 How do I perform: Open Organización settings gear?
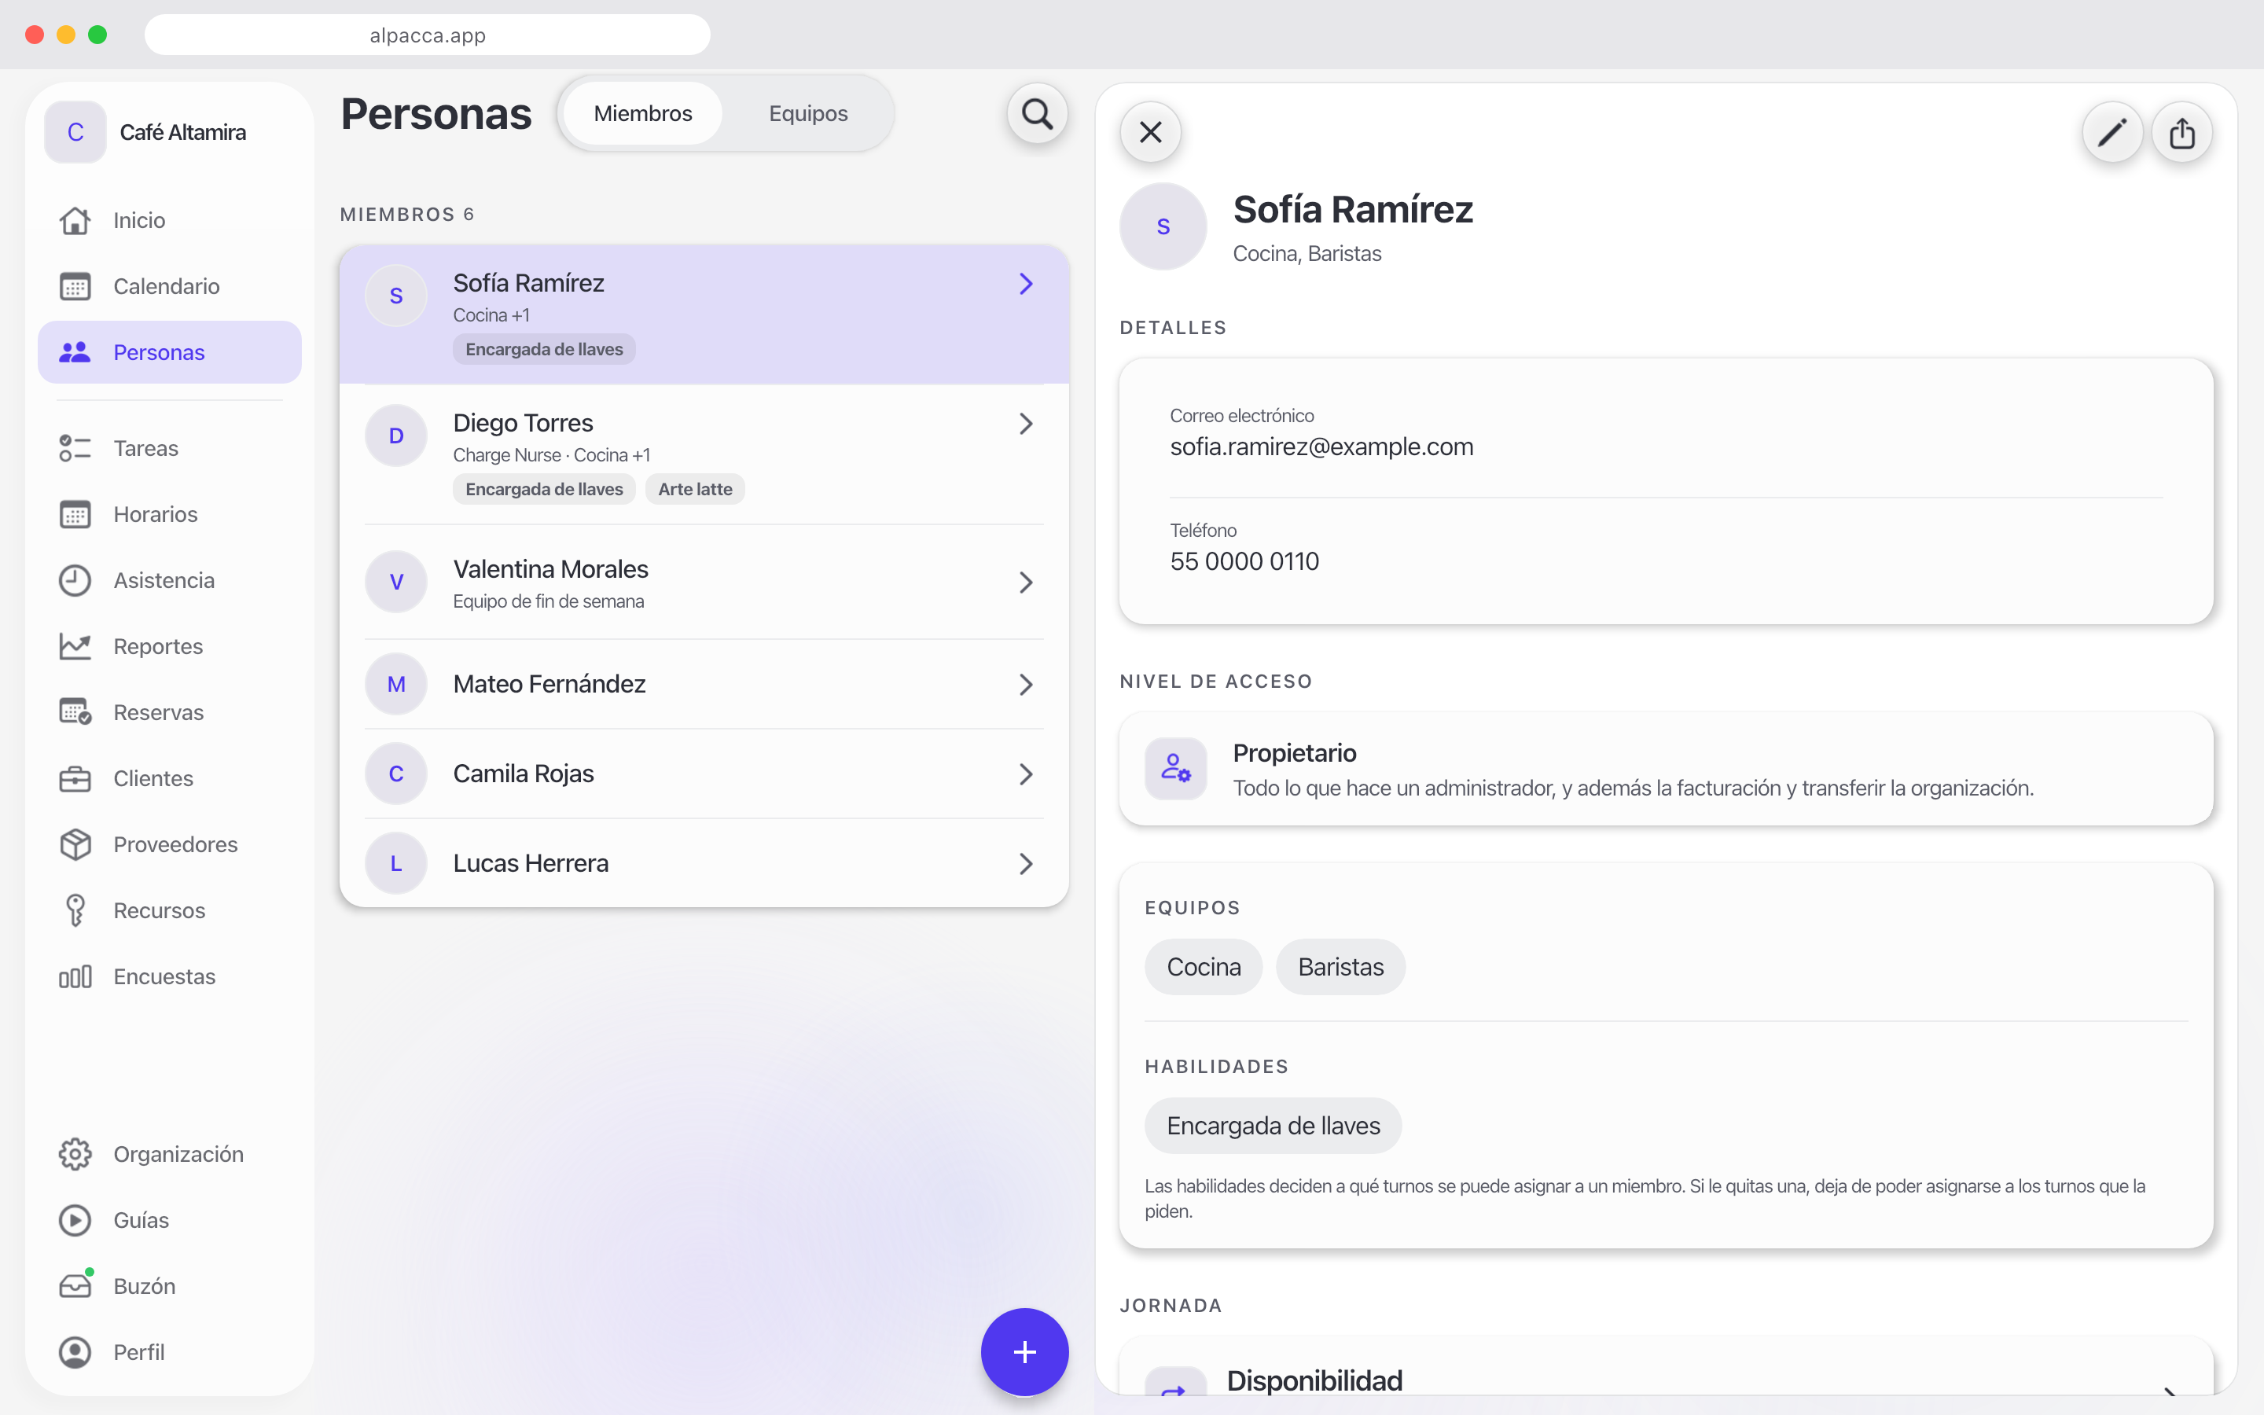tap(75, 1154)
